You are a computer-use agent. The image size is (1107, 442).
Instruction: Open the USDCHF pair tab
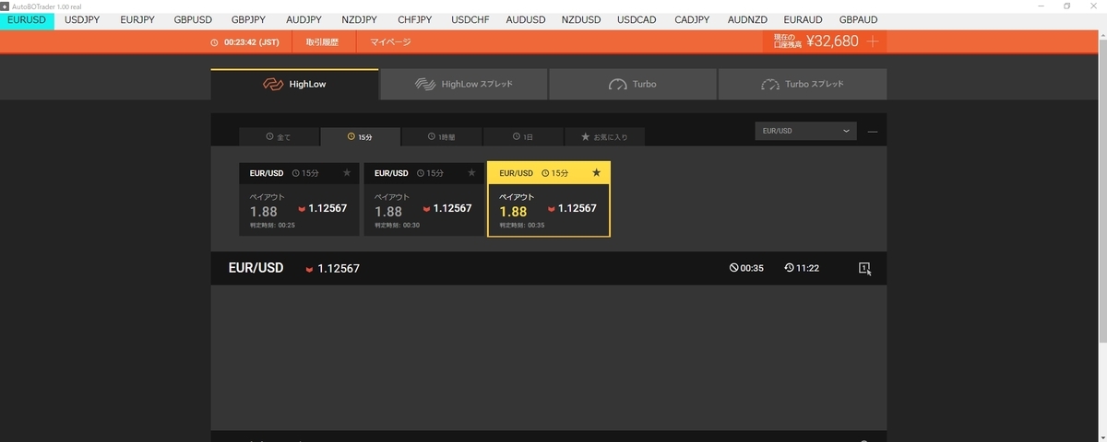click(470, 19)
